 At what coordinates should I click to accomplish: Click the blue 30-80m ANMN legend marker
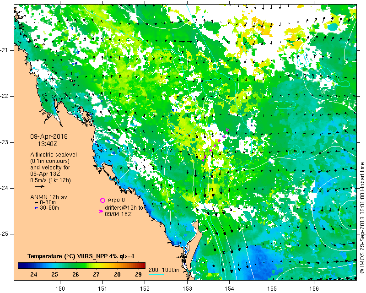point(36,208)
